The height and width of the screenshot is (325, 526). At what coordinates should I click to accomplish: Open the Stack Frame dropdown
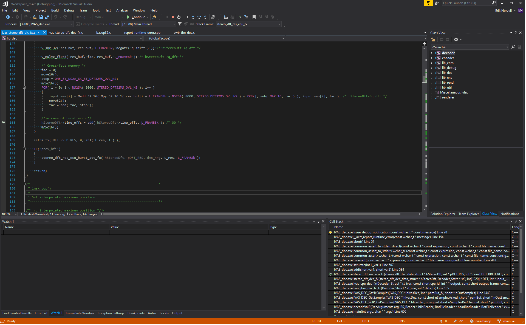click(x=280, y=24)
